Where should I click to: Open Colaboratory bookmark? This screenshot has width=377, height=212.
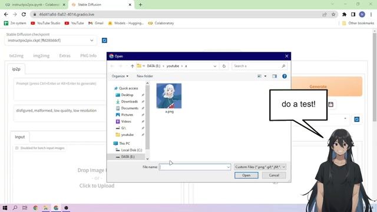[x=161, y=23]
